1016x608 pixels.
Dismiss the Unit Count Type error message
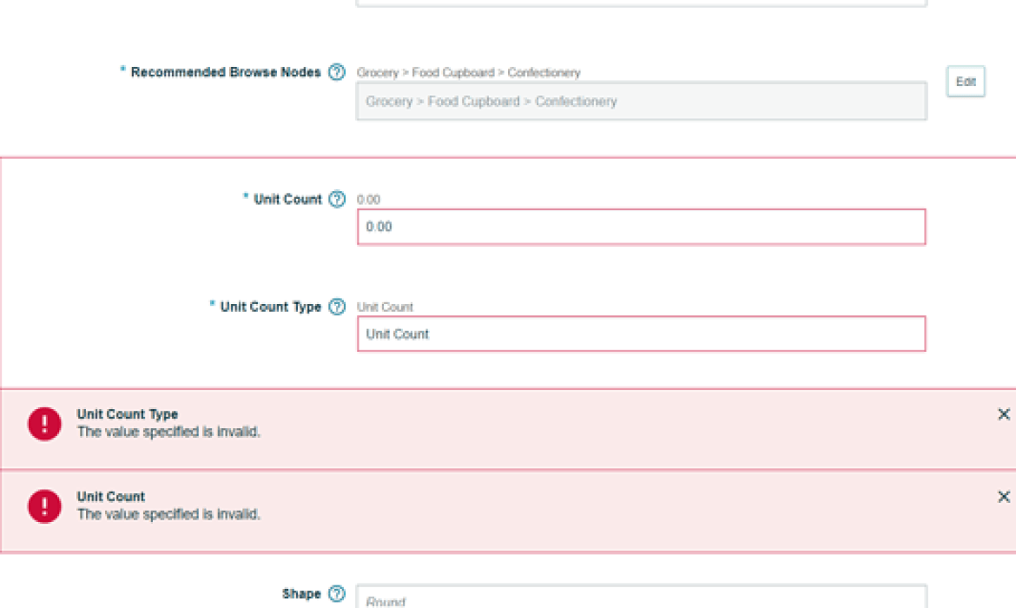tap(1004, 414)
